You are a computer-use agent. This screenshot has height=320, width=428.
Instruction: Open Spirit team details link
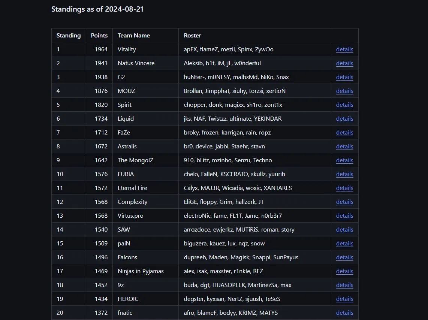pyautogui.click(x=344, y=105)
